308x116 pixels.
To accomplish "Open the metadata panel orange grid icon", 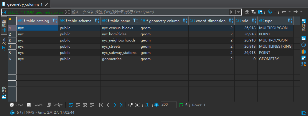I will pyautogui.click(x=304, y=52).
